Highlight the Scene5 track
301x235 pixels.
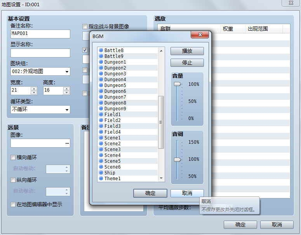click(128, 161)
